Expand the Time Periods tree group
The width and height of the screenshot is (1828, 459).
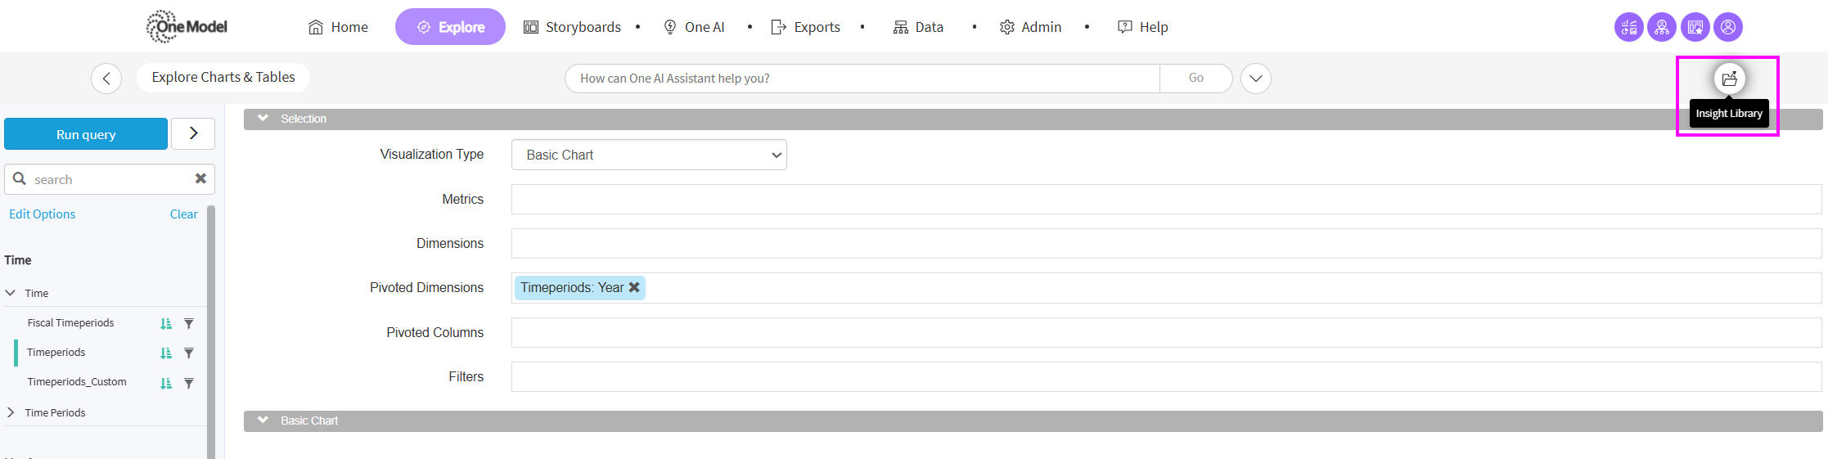pos(11,412)
